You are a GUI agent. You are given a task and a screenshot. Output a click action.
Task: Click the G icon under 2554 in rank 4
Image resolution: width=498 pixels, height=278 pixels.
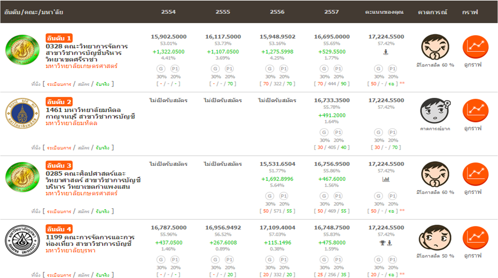coord(161,260)
